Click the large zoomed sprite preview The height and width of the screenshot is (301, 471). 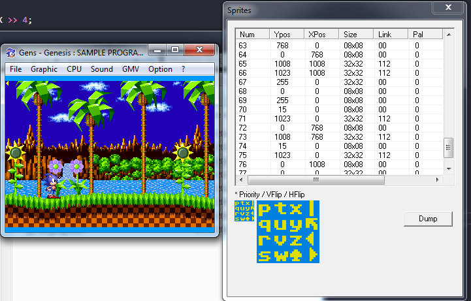288,232
